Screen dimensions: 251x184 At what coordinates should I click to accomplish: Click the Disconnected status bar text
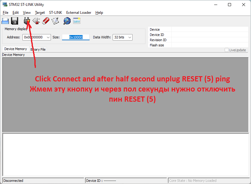tap(13, 181)
